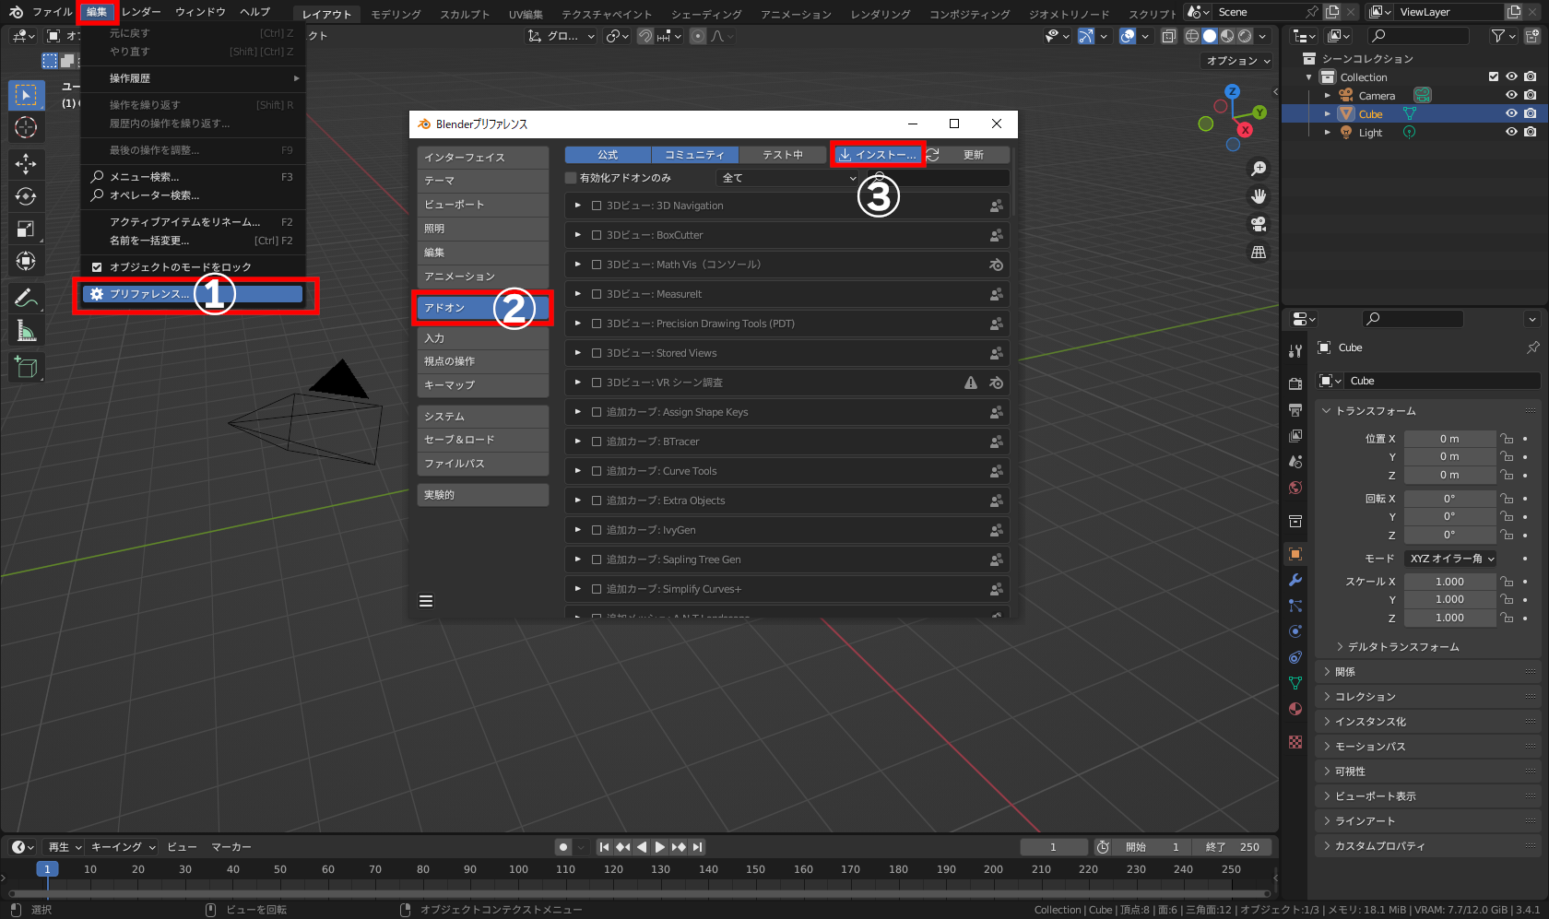Select the Move tool in the toolbar
This screenshot has width=1549, height=919.
click(27, 164)
